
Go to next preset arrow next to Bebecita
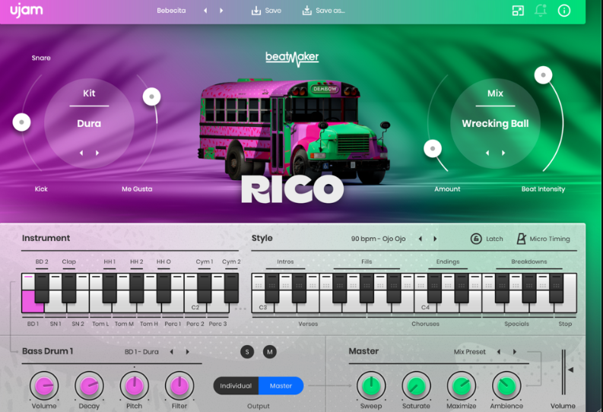221,11
